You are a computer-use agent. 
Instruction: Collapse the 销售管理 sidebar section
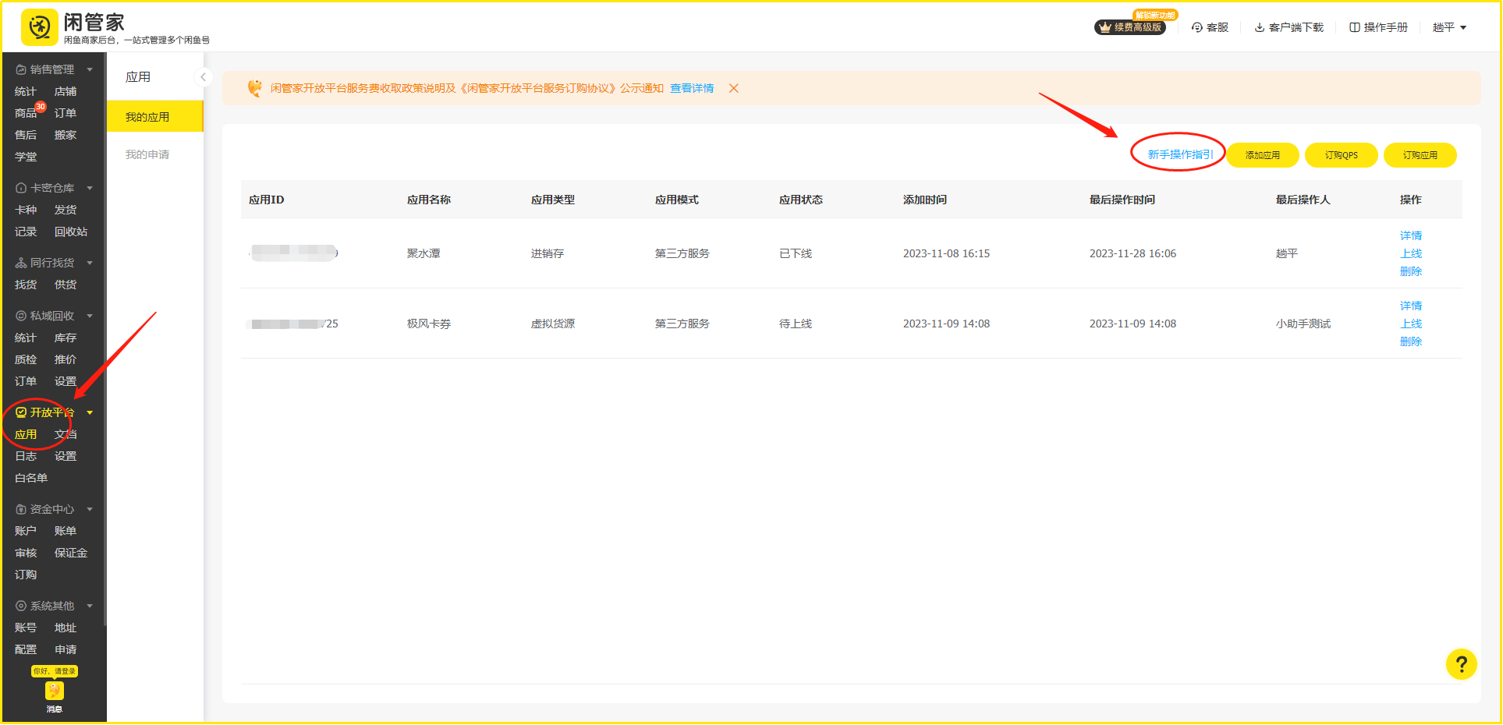(90, 69)
